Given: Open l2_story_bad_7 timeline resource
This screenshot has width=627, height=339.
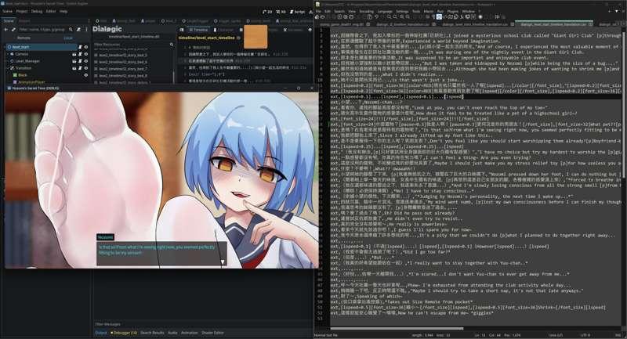Looking at the screenshot, I should pyautogui.click(x=122, y=69).
